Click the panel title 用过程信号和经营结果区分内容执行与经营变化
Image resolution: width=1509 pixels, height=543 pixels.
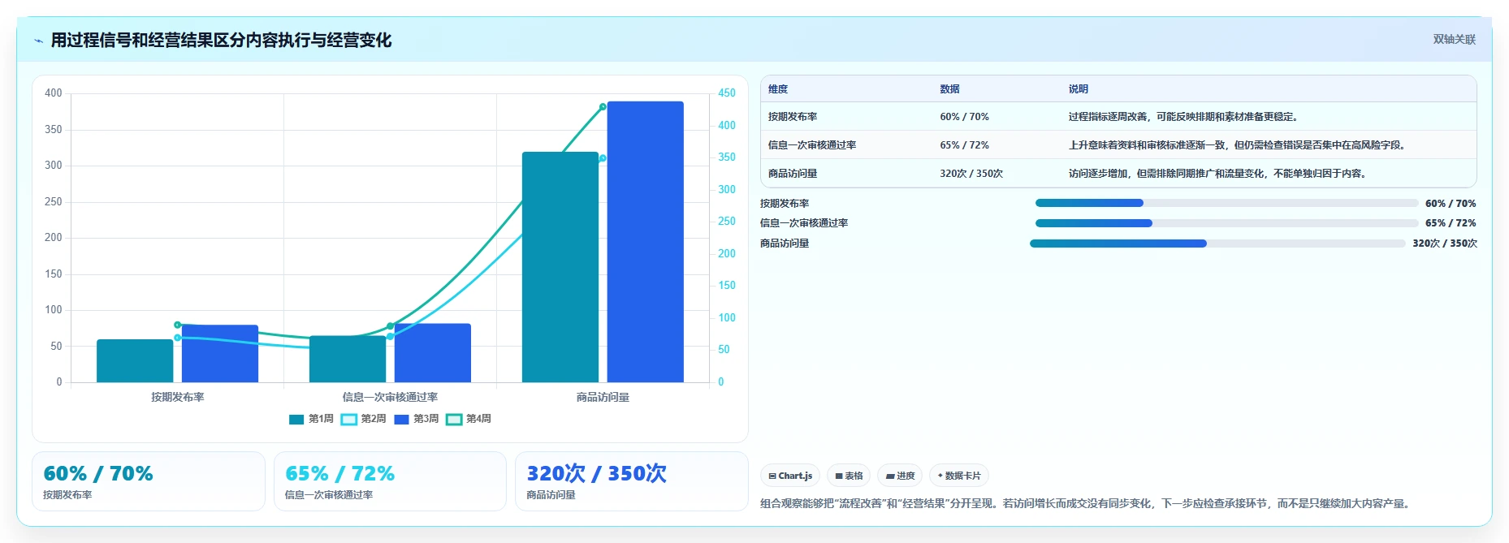pos(221,40)
